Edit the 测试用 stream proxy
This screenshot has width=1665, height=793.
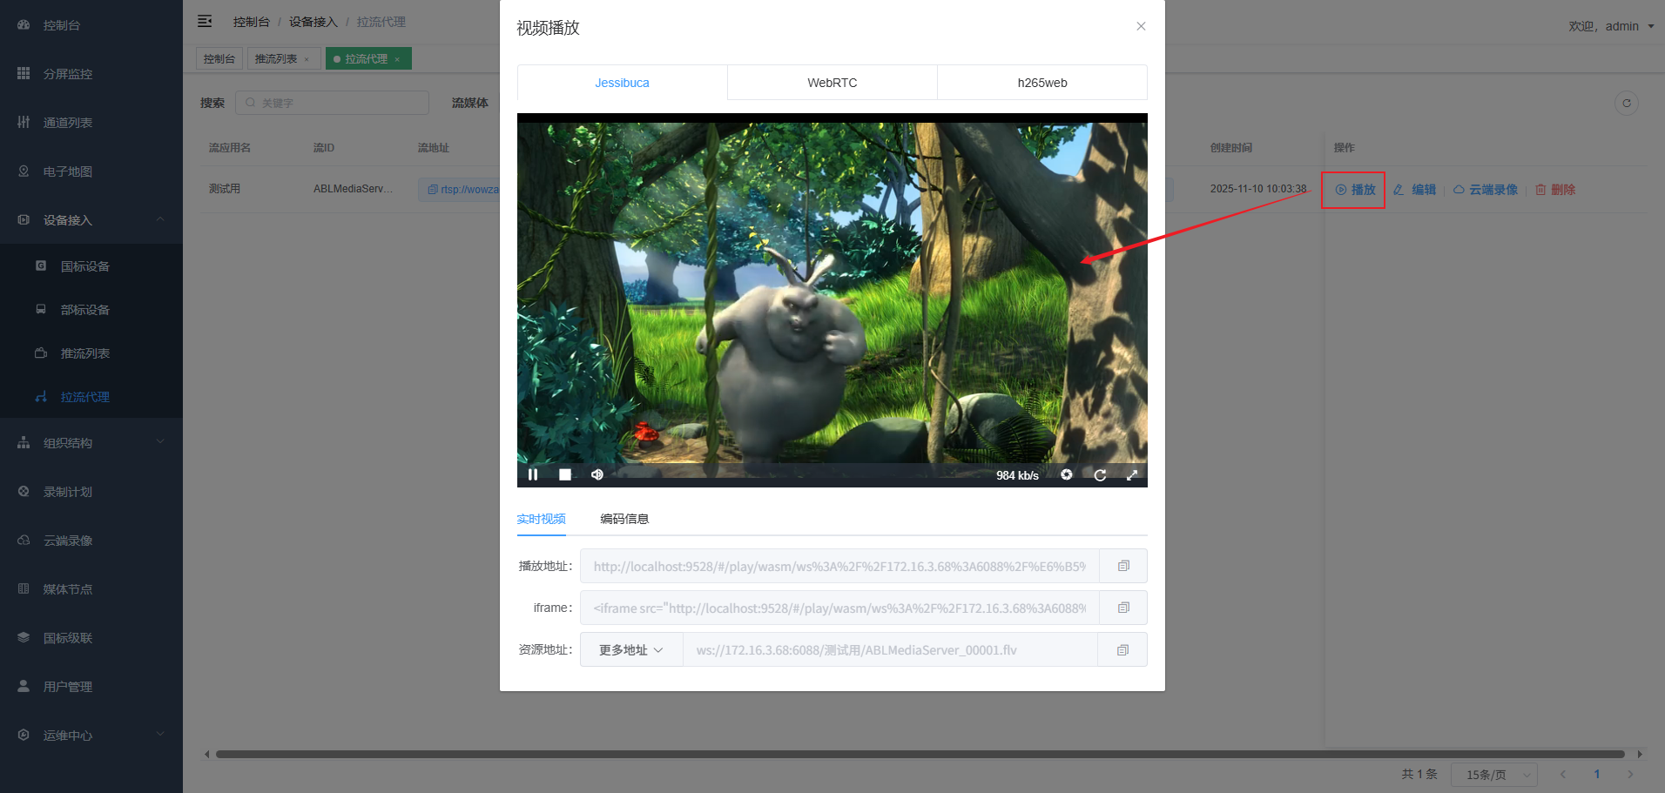[x=1415, y=190]
